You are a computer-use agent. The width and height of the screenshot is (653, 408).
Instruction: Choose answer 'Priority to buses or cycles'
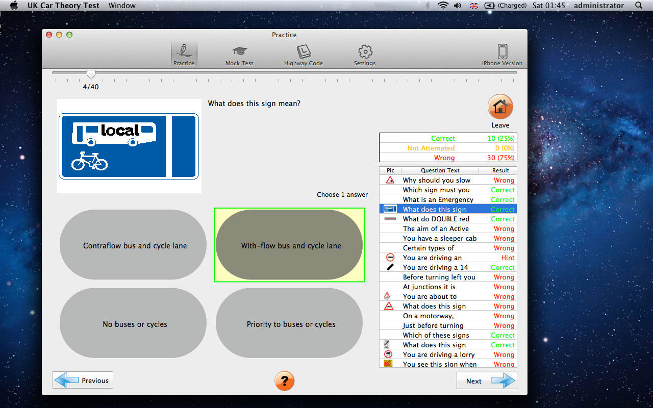tap(291, 324)
